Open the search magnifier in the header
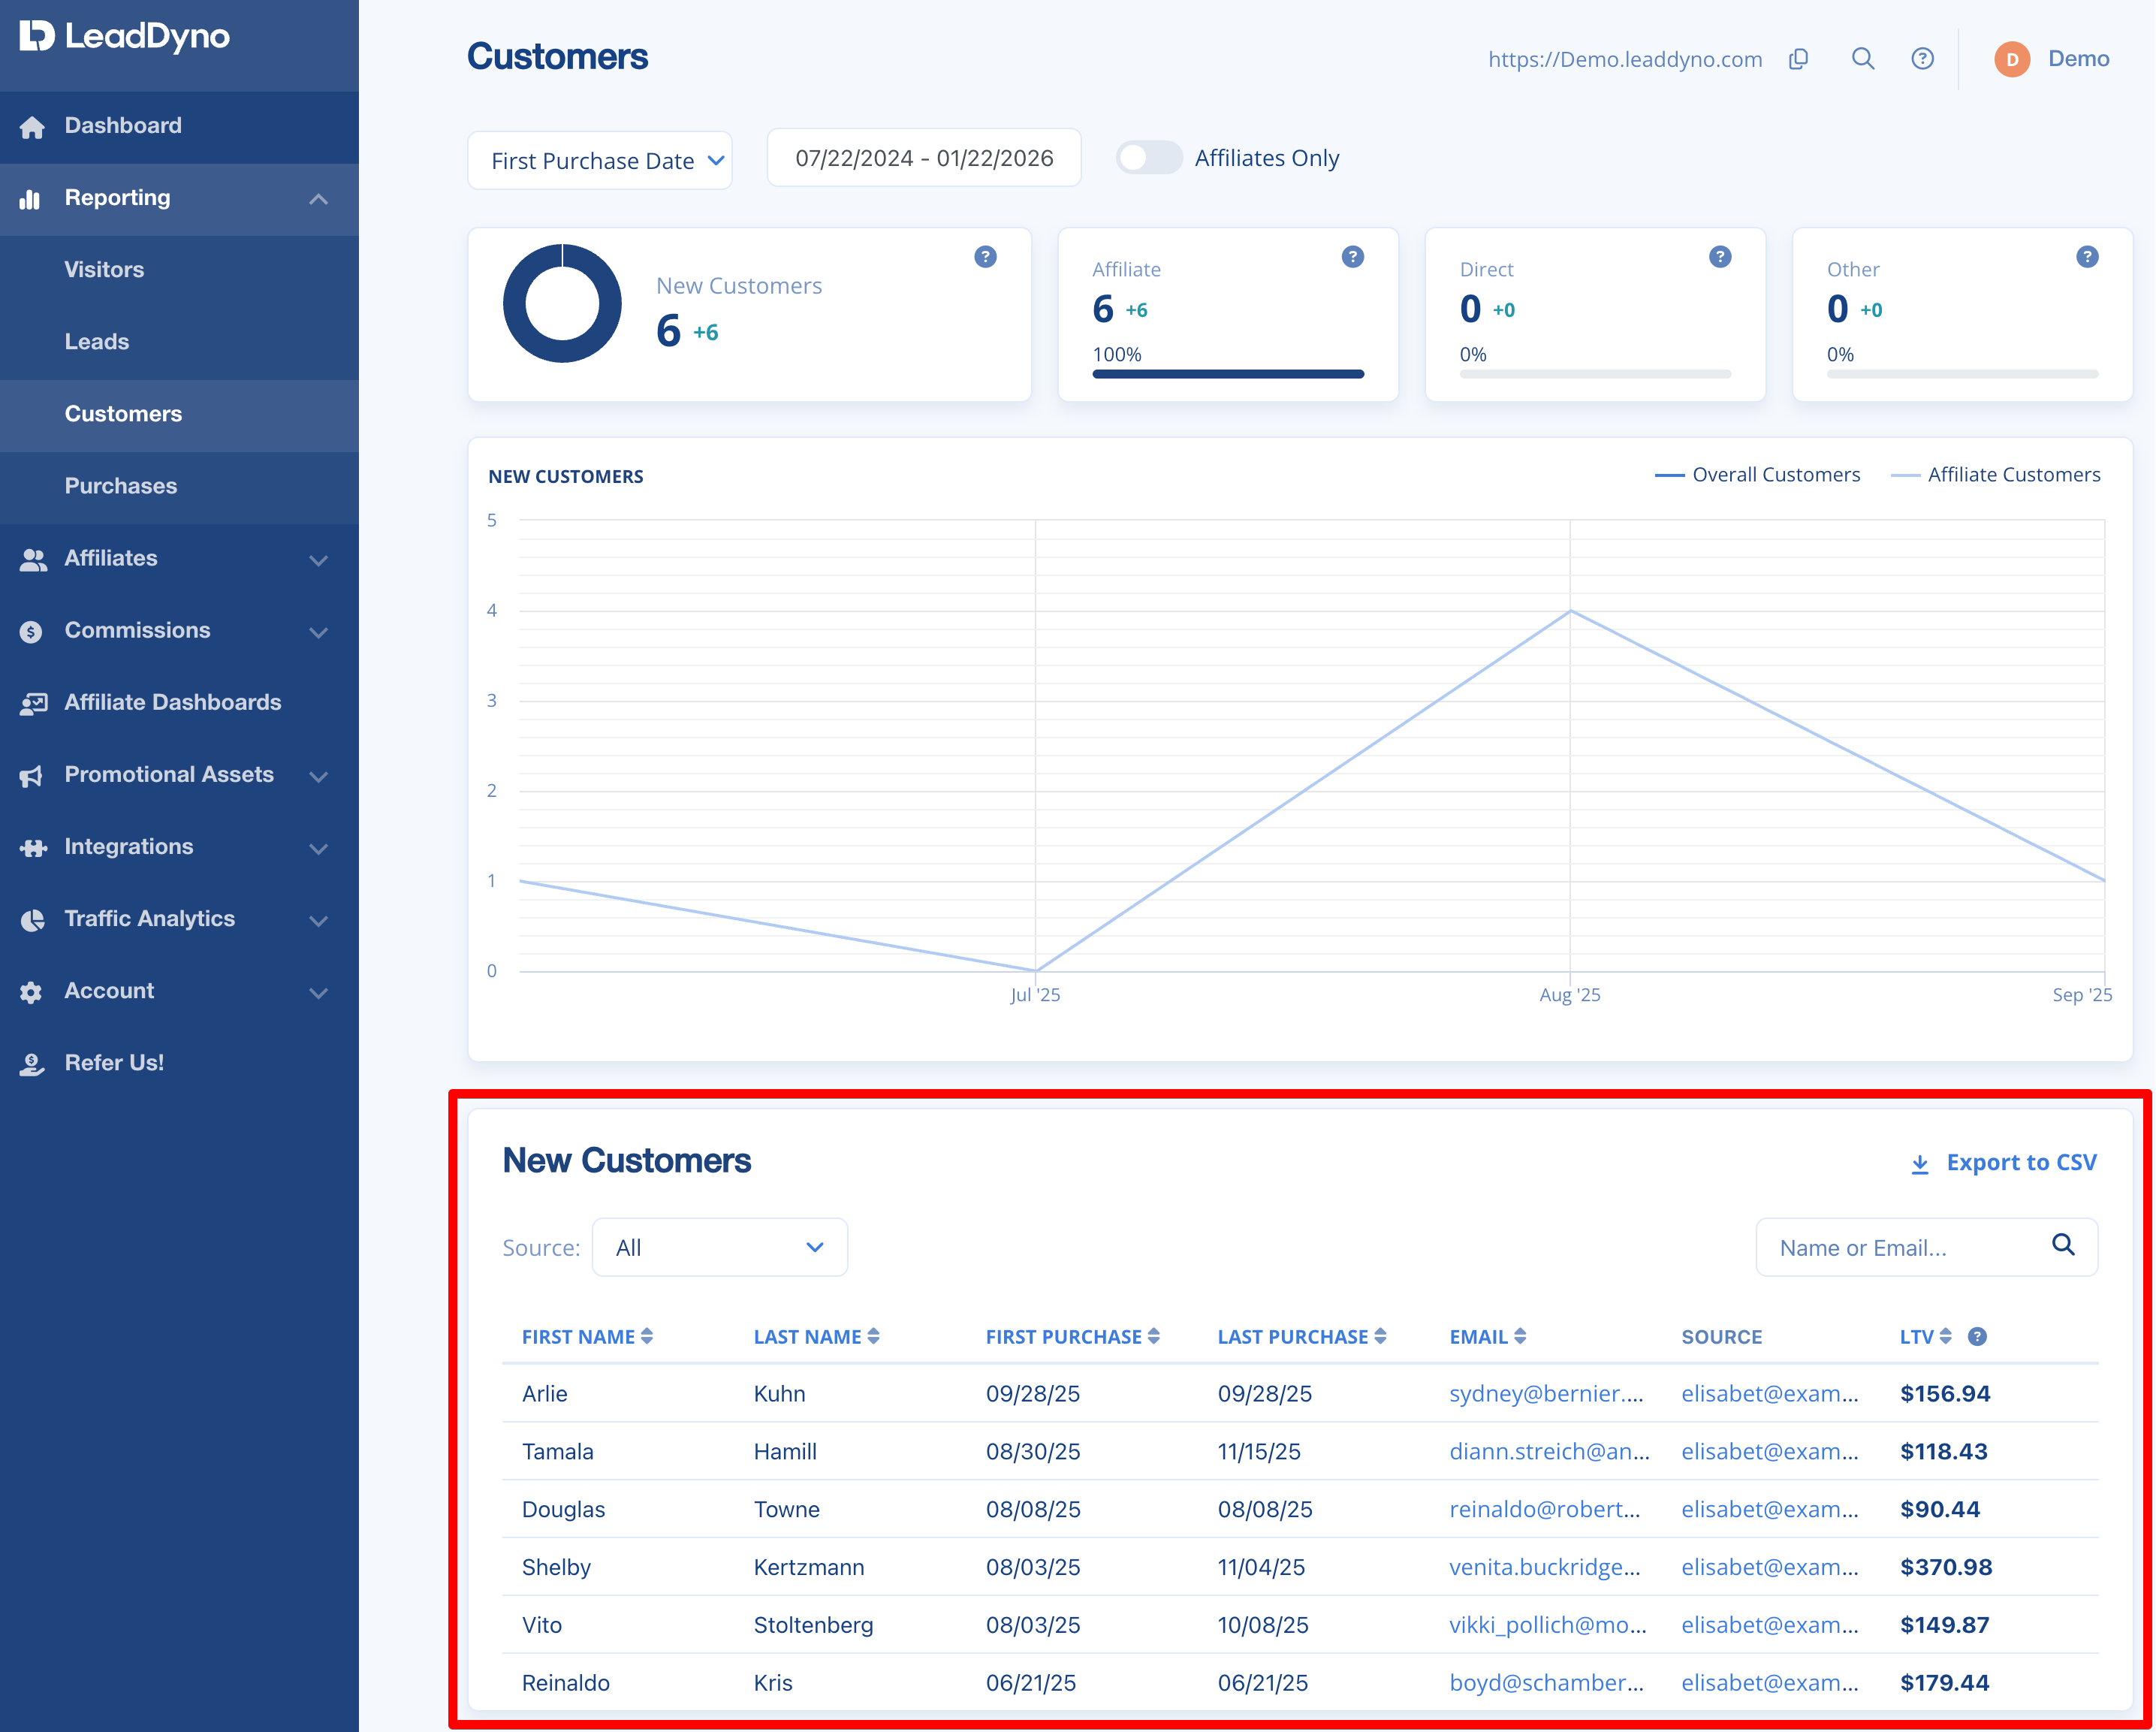Screen dimensions: 2156x1732 point(1862,59)
